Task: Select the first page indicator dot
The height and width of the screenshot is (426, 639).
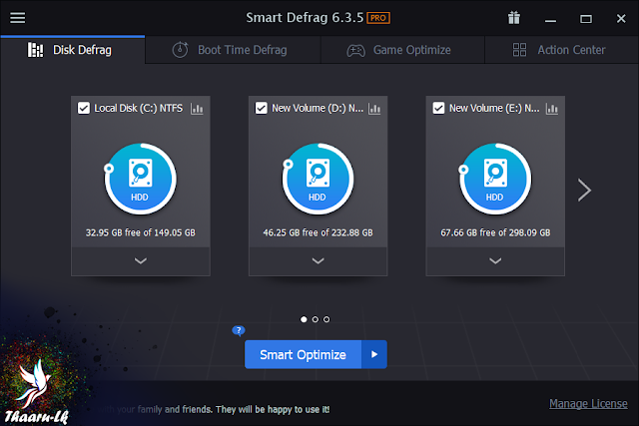Action: tap(304, 319)
